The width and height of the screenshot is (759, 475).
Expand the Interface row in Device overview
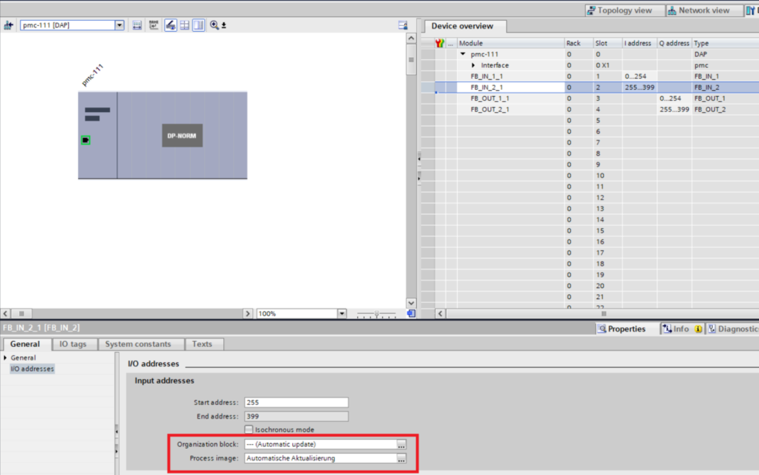[x=473, y=65]
